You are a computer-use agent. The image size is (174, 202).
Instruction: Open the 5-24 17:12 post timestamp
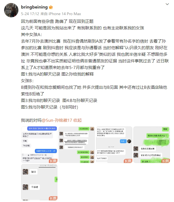(30, 14)
